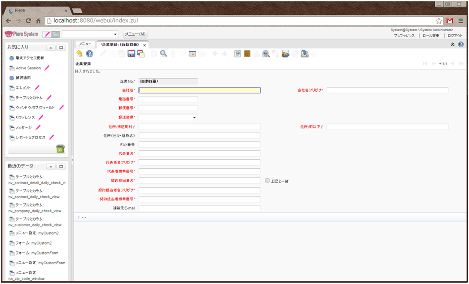Open the Help toolbar icon next to Undo
Image resolution: width=469 pixels, height=284 pixels.
pyautogui.click(x=90, y=54)
